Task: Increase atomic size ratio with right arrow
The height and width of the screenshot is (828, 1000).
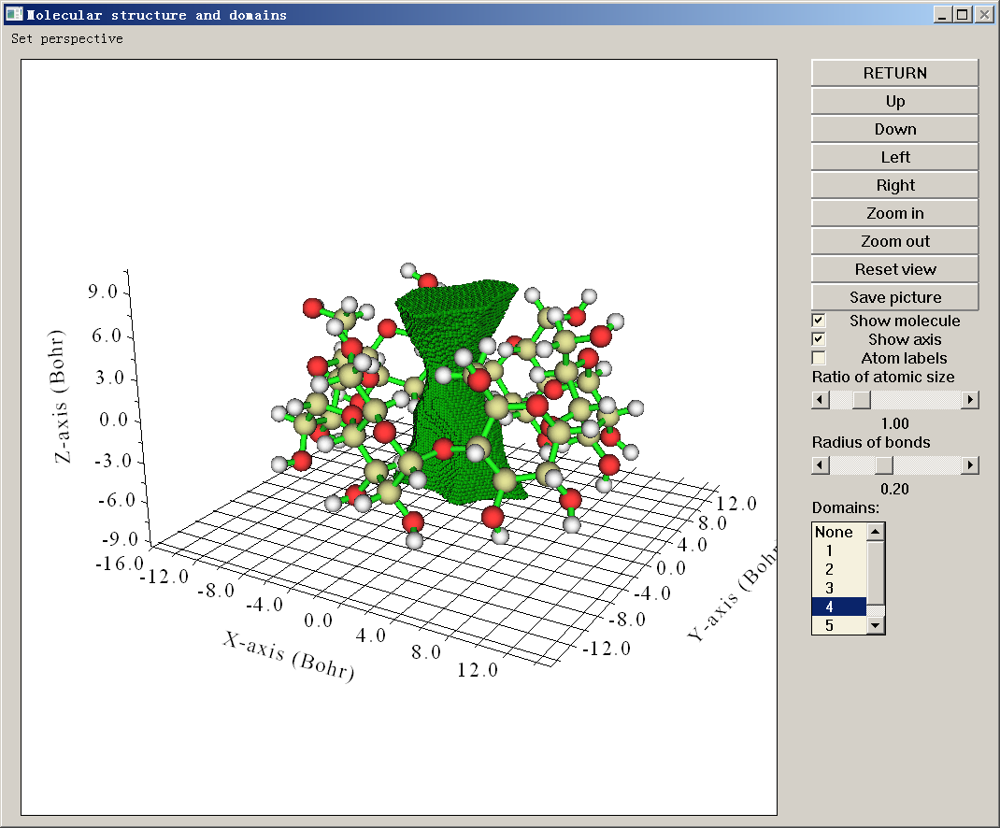Action: coord(970,400)
